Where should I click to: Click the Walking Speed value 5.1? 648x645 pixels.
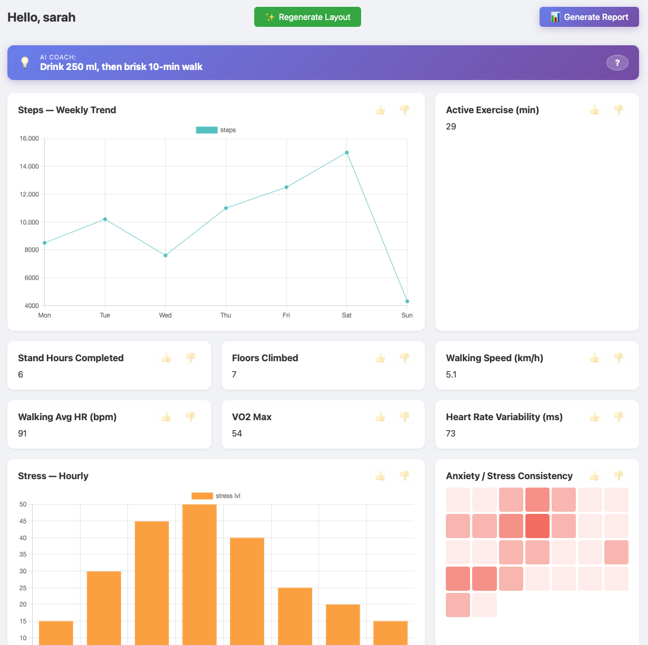click(452, 374)
